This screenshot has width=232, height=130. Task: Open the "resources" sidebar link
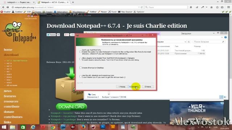pos(11,101)
